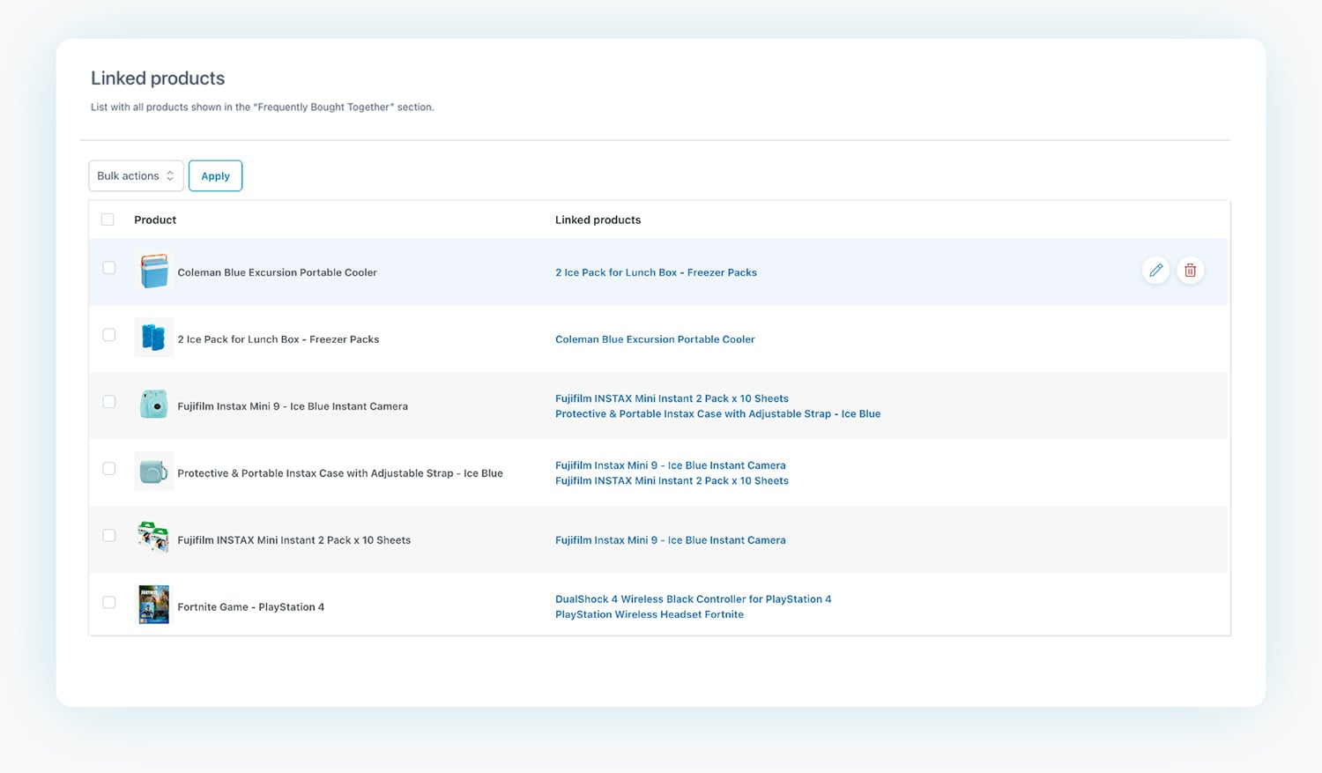The height and width of the screenshot is (773, 1322).
Task: Check the Fortnite Game PlayStation 4 row checkbox
Action: [x=108, y=602]
